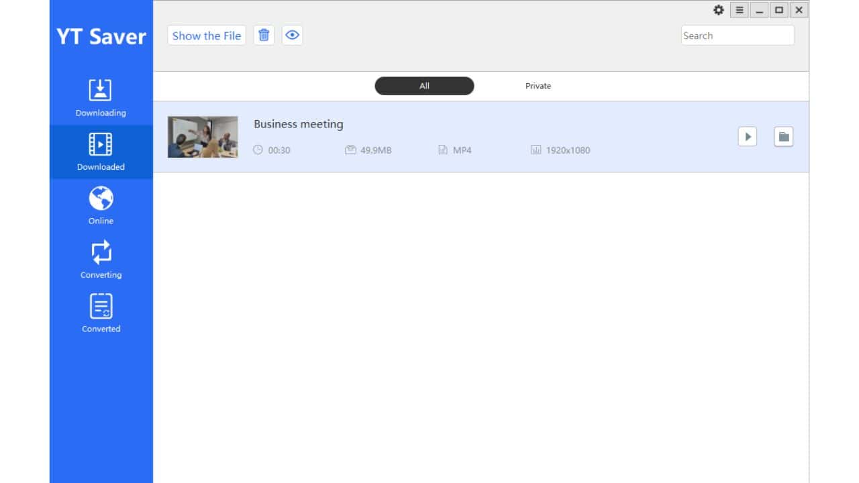Click inside the Search field
859x483 pixels.
(x=737, y=35)
